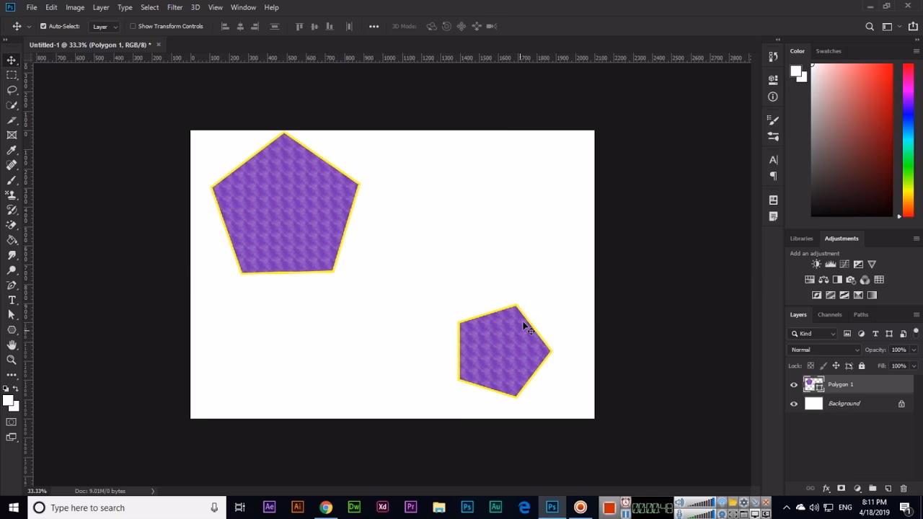This screenshot has width=923, height=519.
Task: Select the Horizontal Type tool
Action: [11, 300]
